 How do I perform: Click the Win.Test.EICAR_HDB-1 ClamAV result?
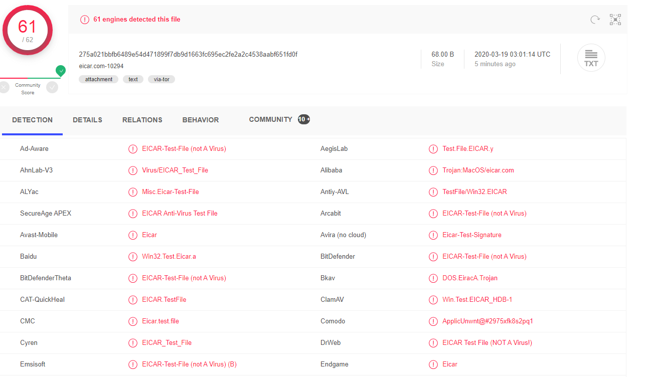point(477,300)
